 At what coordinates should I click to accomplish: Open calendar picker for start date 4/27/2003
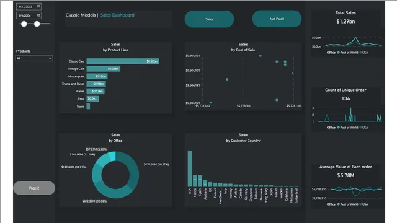(38, 6)
